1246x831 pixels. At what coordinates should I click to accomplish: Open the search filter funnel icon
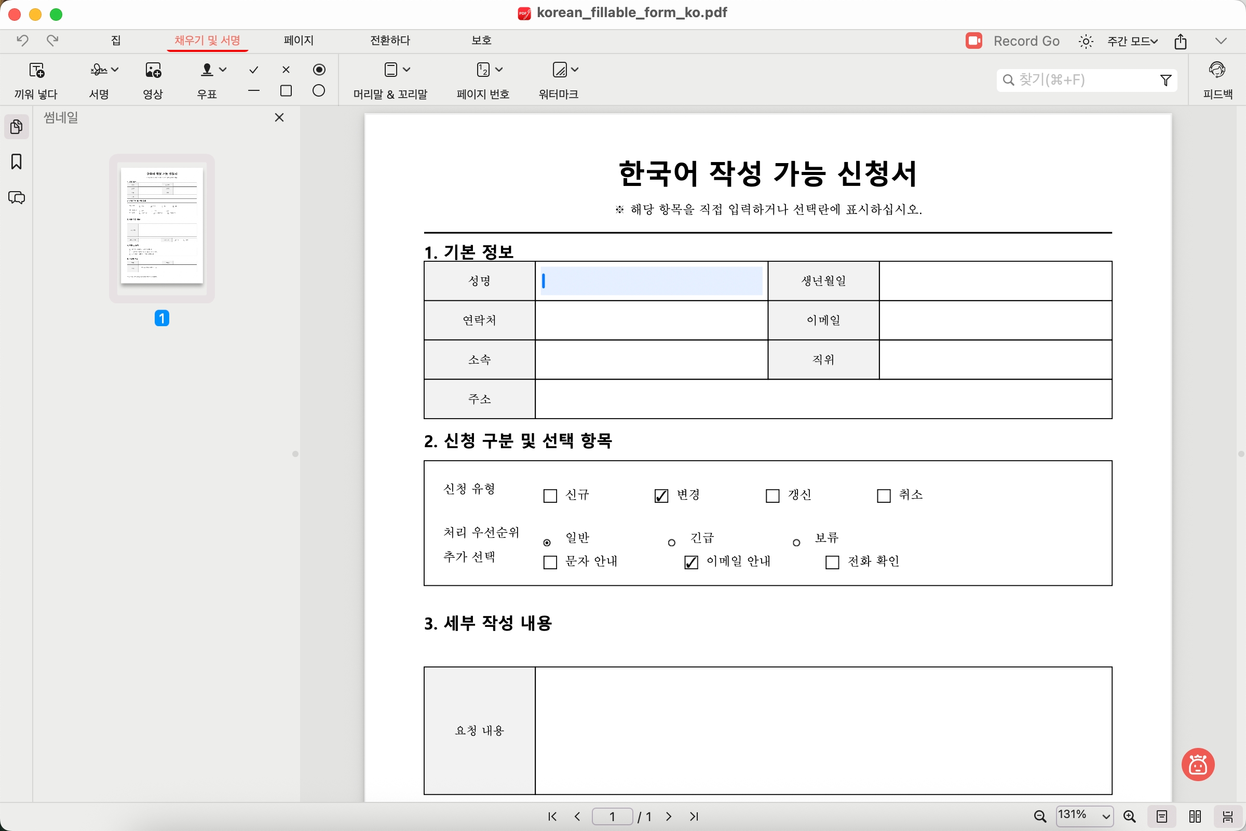pyautogui.click(x=1166, y=80)
